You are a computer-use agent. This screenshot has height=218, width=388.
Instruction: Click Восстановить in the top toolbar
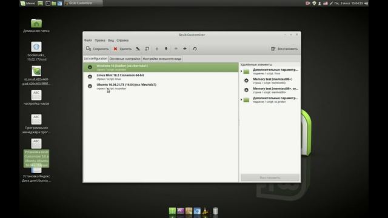click(284, 48)
